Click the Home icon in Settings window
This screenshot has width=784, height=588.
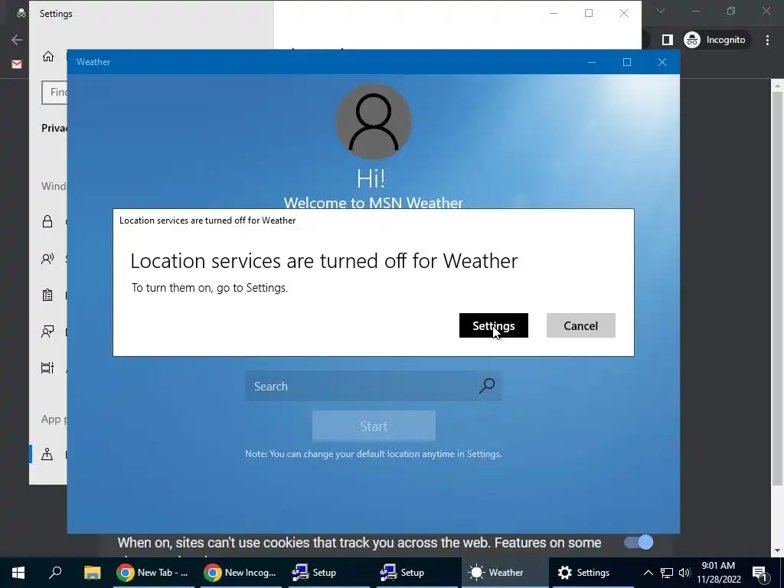click(48, 57)
